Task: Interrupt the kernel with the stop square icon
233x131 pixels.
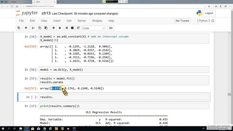Action: tap(72, 28)
